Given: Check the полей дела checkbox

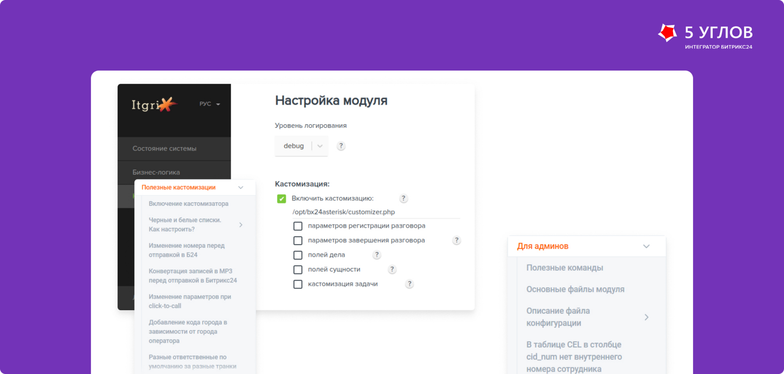Looking at the screenshot, I should click(298, 255).
